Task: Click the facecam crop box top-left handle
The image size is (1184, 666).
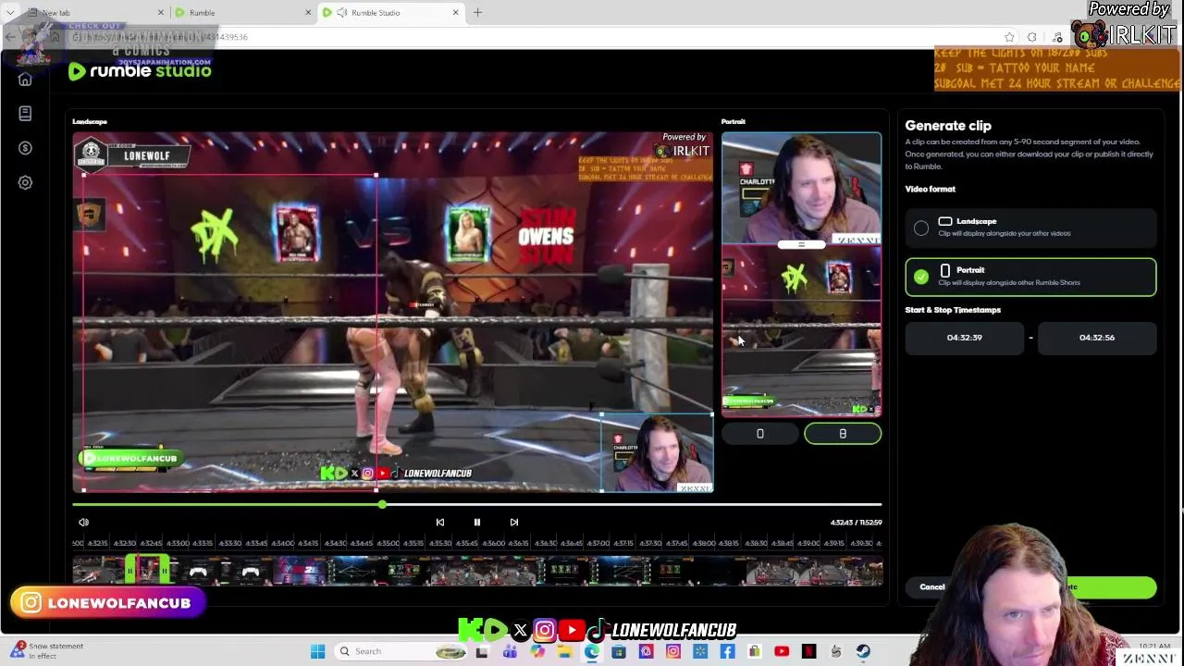Action: click(x=601, y=415)
